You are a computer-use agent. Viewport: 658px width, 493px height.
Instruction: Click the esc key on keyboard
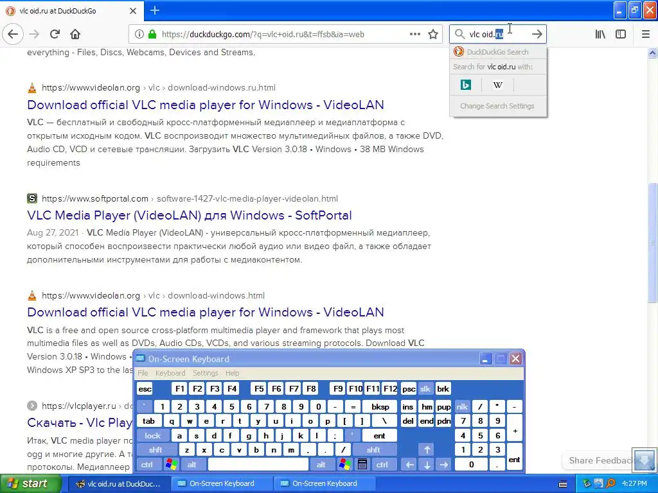pyautogui.click(x=145, y=389)
